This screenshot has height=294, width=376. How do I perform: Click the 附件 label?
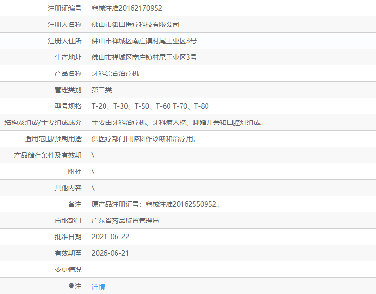75,171
